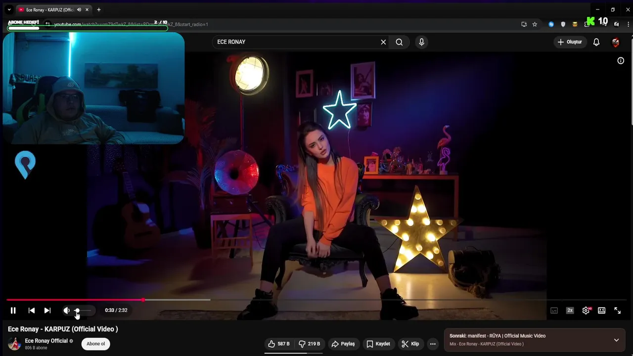This screenshot has width=633, height=356.
Task: Pause the video with the pause button
Action: 13,311
